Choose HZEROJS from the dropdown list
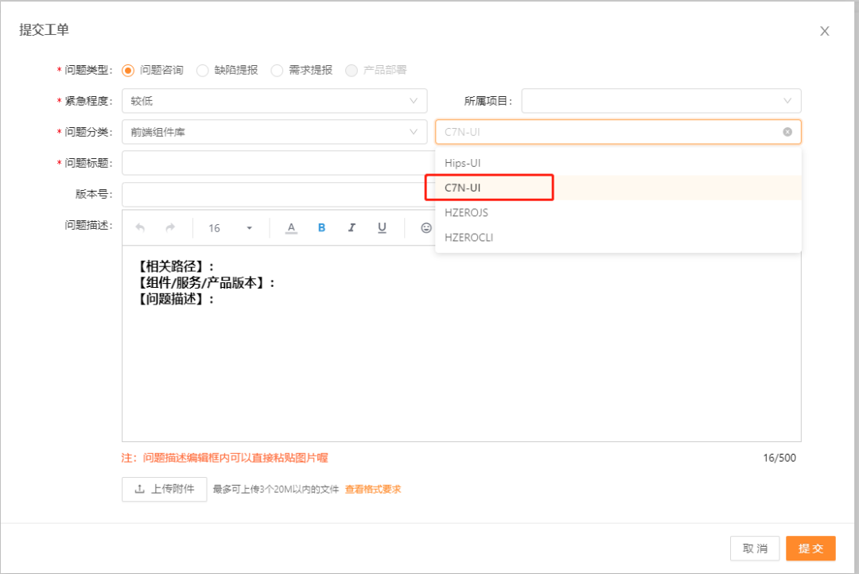The width and height of the screenshot is (859, 574). click(467, 212)
